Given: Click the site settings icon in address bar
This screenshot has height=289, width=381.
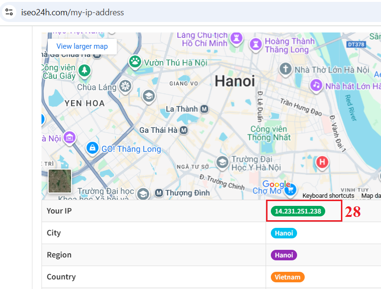Looking at the screenshot, I should click(x=9, y=12).
